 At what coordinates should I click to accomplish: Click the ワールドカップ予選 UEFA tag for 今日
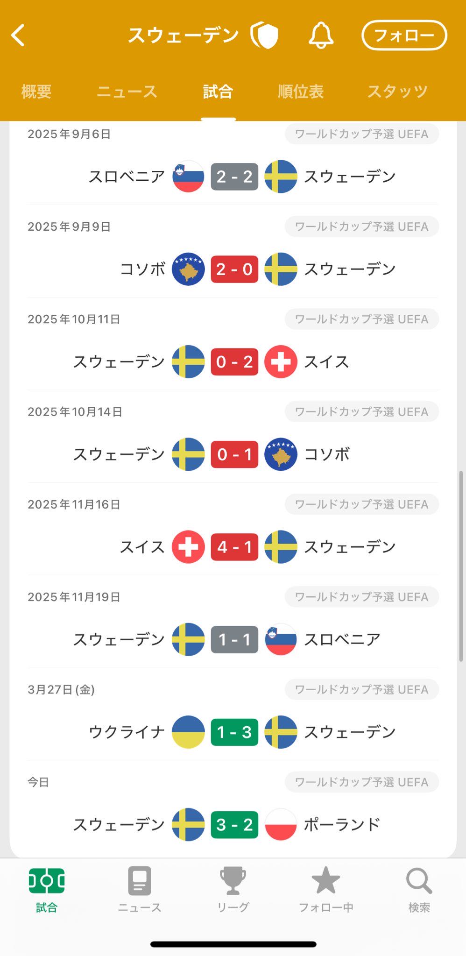[362, 782]
